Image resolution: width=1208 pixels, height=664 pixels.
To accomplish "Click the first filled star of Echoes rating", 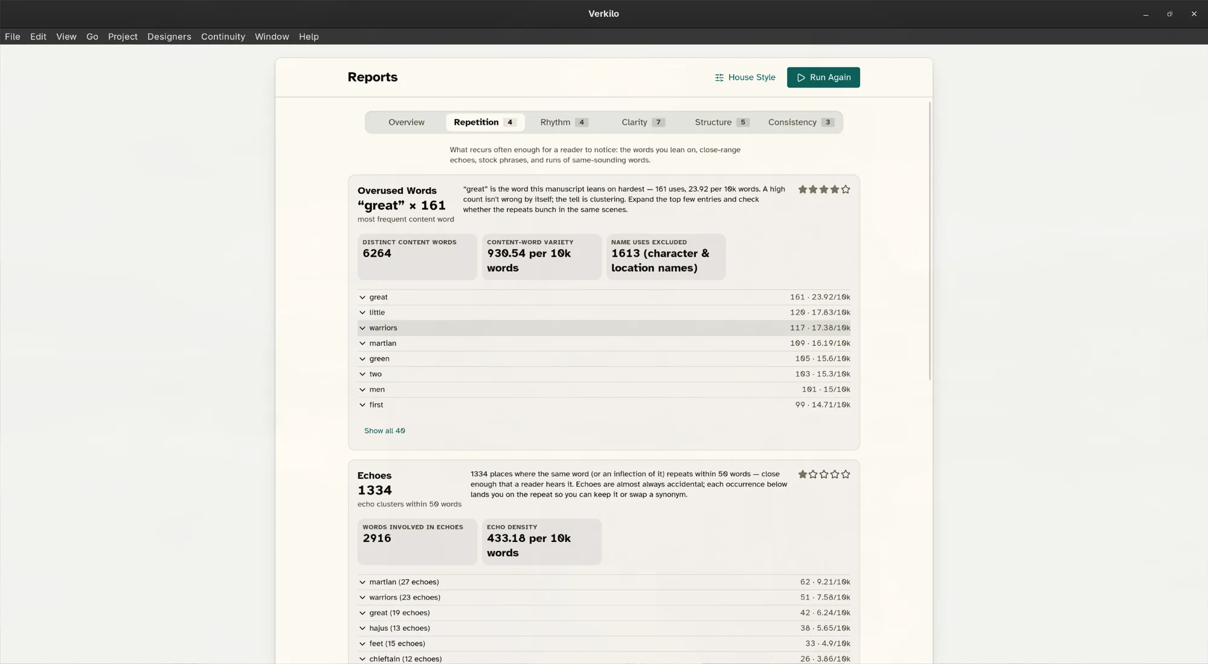I will pos(803,474).
